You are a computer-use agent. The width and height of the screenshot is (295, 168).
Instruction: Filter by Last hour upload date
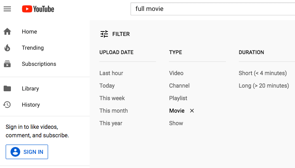tap(111, 73)
